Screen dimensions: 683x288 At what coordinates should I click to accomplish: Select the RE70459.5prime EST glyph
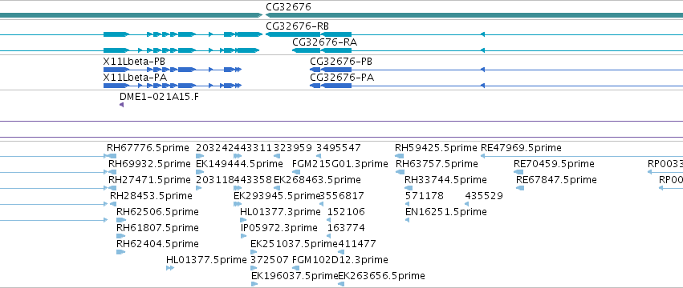tap(518, 172)
